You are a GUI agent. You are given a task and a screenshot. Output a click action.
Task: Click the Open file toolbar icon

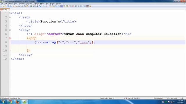(5, 6)
